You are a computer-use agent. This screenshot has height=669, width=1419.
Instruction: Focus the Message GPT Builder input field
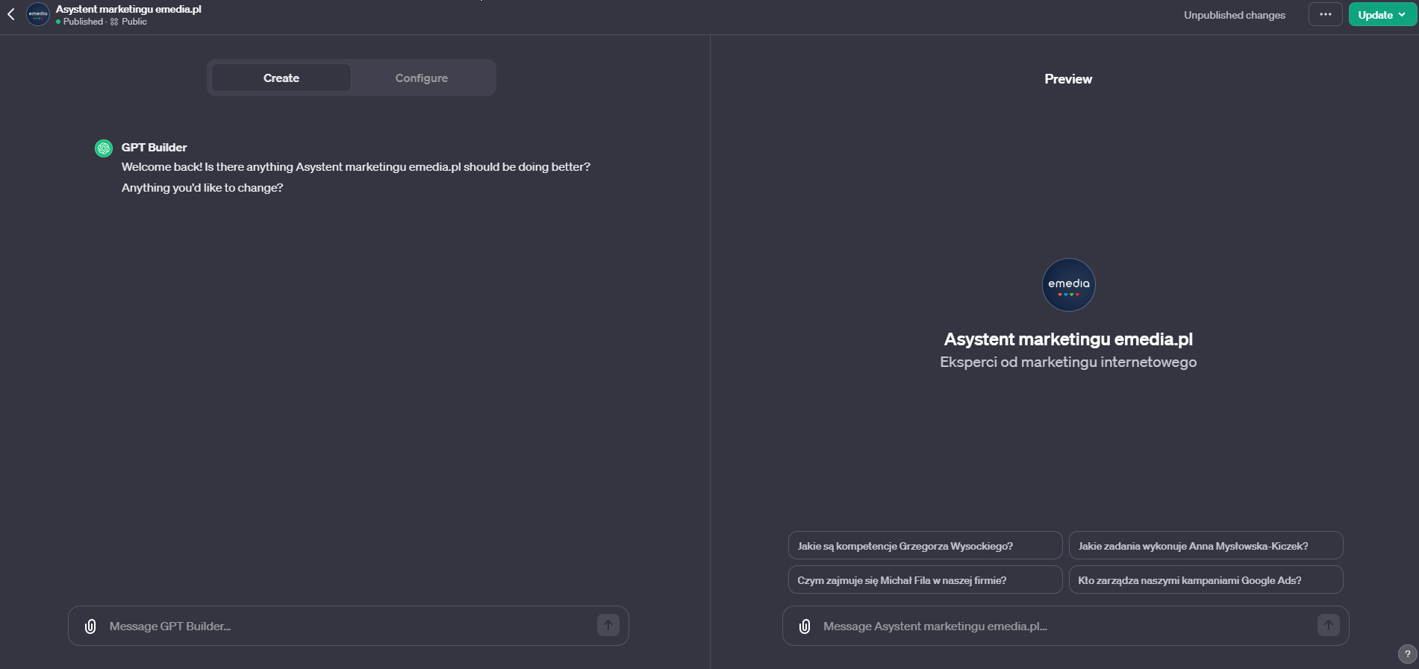343,626
